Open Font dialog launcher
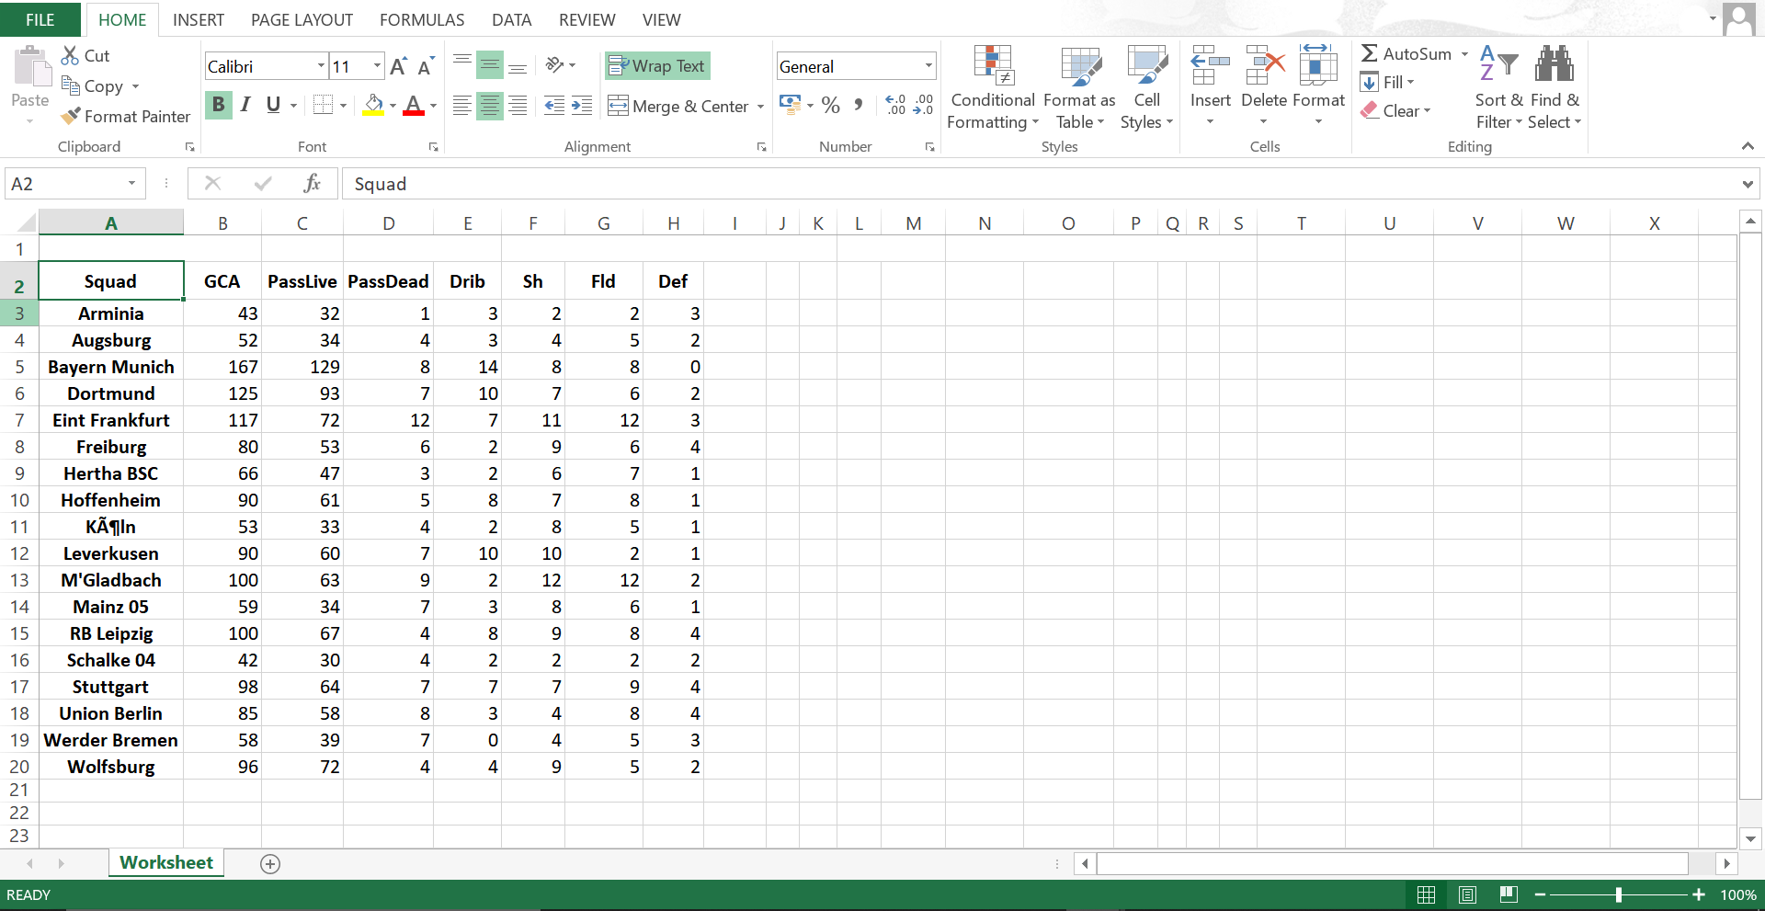This screenshot has height=911, width=1765. [433, 147]
